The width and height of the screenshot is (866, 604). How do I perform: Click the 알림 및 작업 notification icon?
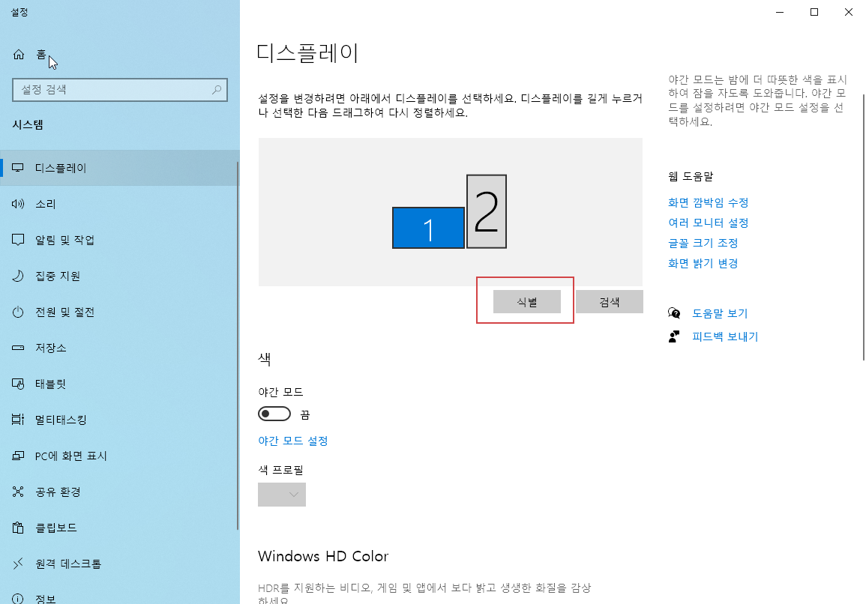point(18,240)
